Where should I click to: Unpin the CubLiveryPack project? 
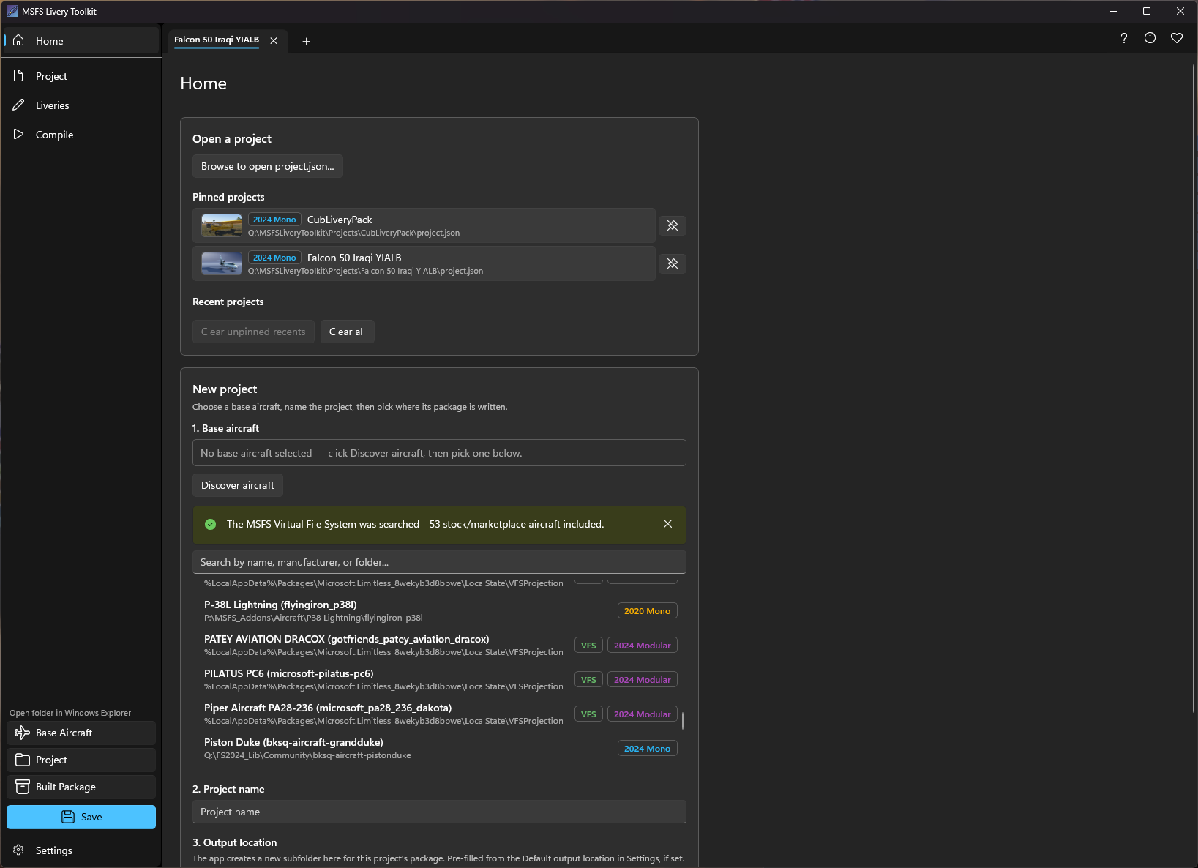[x=673, y=225]
